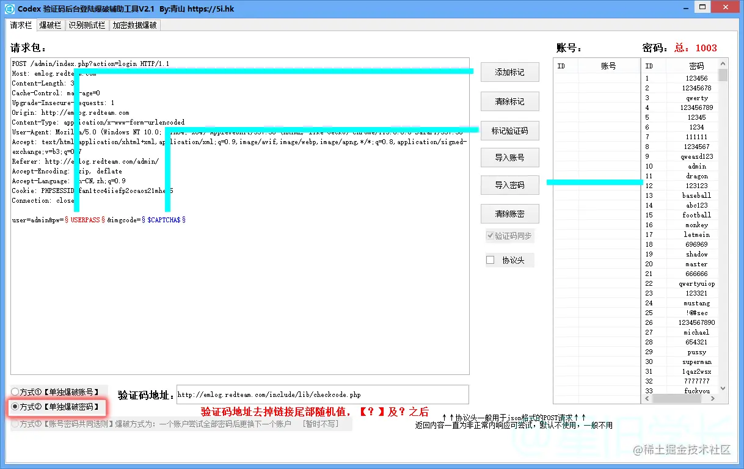Click the USERPASS marker in request body

(85, 220)
